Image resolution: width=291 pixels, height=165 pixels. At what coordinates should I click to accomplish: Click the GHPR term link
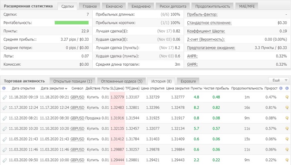[192, 64]
